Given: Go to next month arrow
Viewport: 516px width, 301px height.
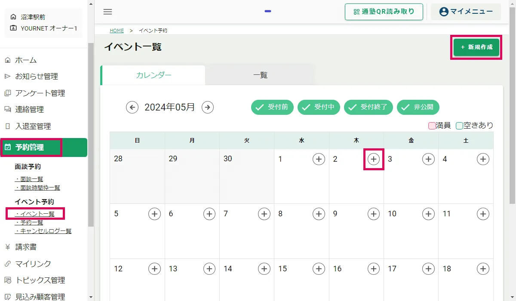Looking at the screenshot, I should point(208,107).
